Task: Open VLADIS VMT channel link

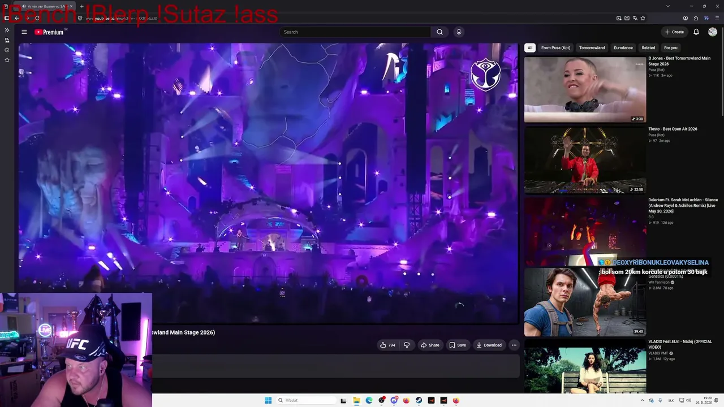Action: click(x=658, y=353)
